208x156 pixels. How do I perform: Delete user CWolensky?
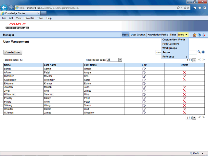click(184, 80)
